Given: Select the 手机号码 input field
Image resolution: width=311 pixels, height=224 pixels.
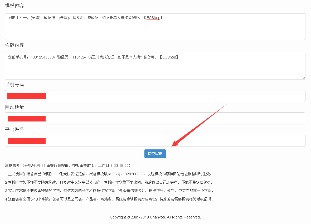Looking at the screenshot, I should tap(174, 96).
